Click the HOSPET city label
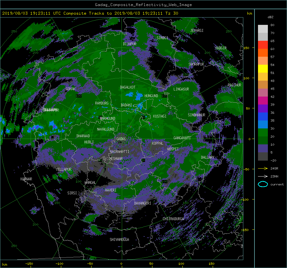This screenshot has width=287, height=268. click(x=173, y=149)
